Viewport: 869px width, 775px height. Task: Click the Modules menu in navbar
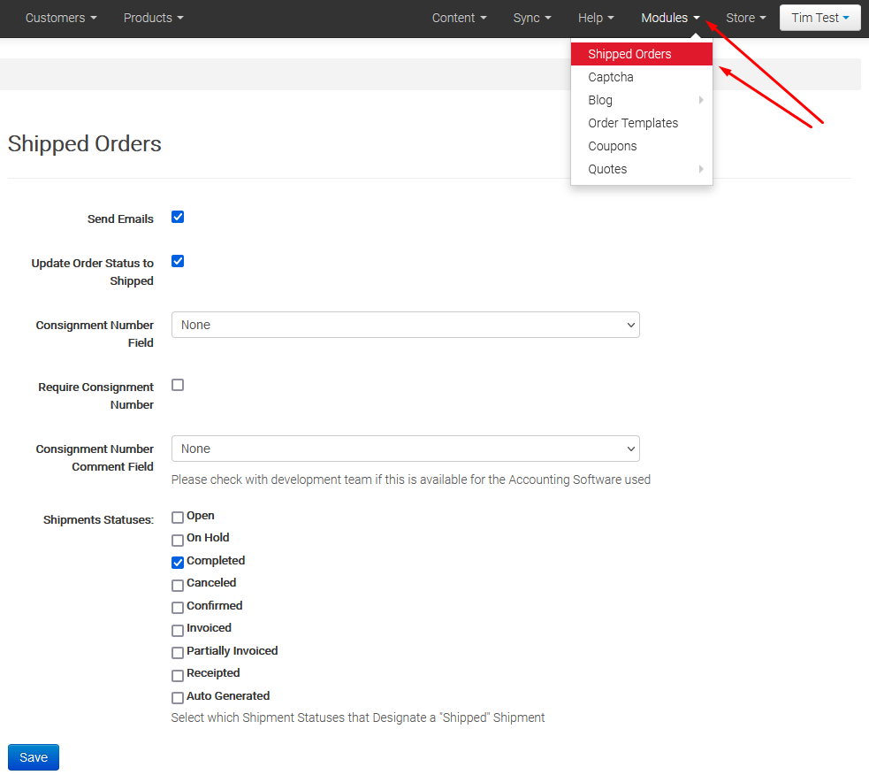[670, 18]
